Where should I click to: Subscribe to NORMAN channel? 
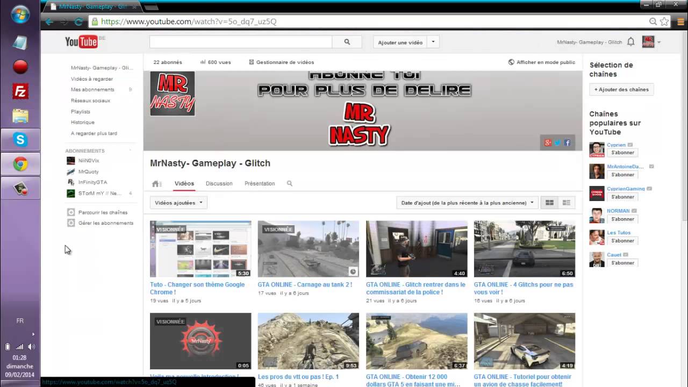tap(622, 219)
